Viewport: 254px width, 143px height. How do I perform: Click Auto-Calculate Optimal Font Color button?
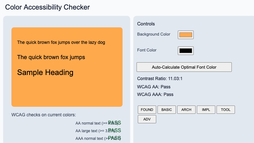184,67
